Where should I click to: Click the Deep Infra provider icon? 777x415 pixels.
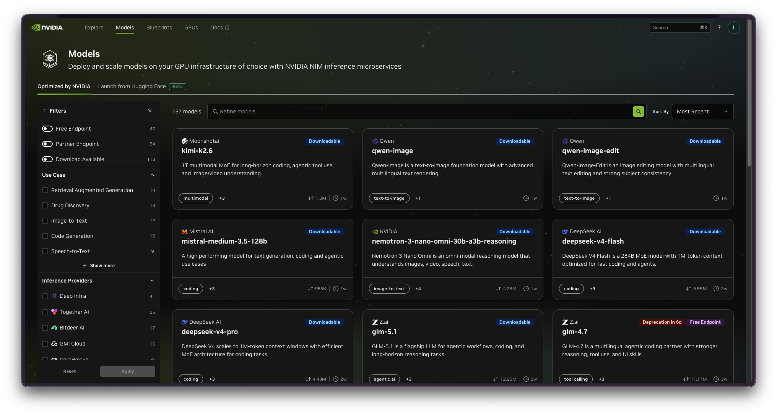54,296
